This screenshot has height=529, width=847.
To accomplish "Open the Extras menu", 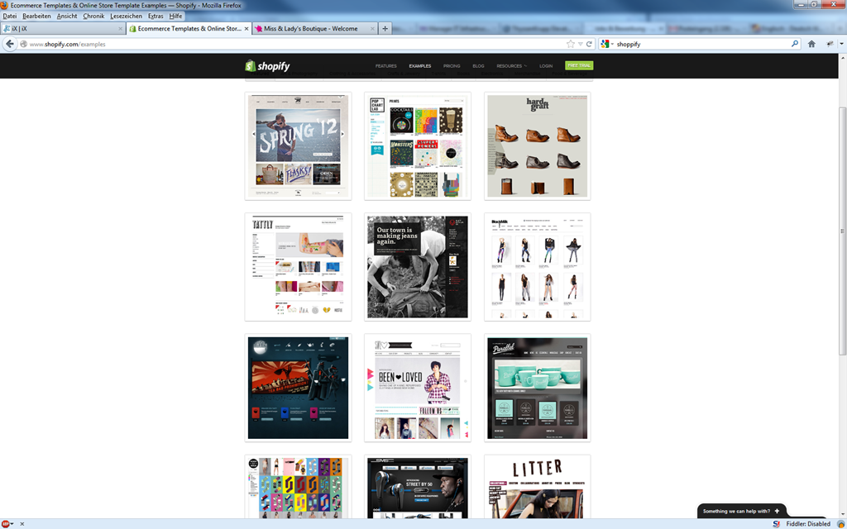I will [x=156, y=17].
